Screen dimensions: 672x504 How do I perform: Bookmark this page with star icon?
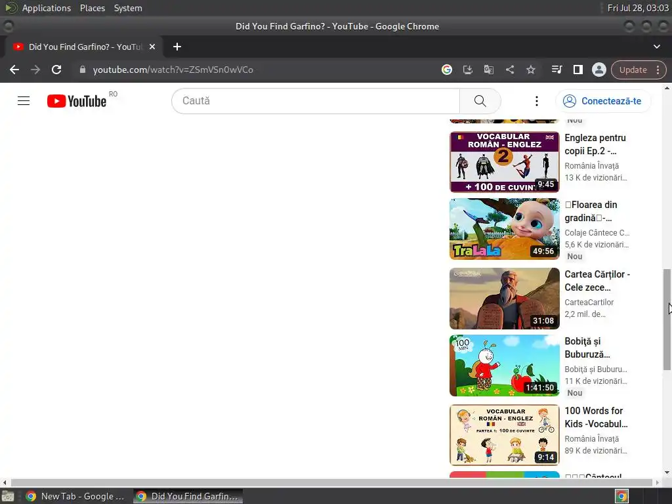(x=530, y=70)
